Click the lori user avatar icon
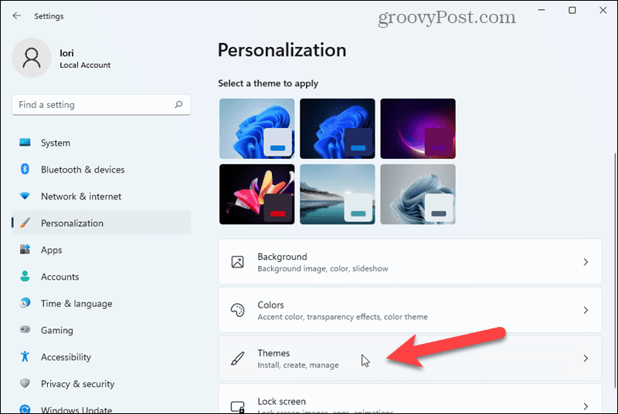618x414 pixels. (x=32, y=58)
